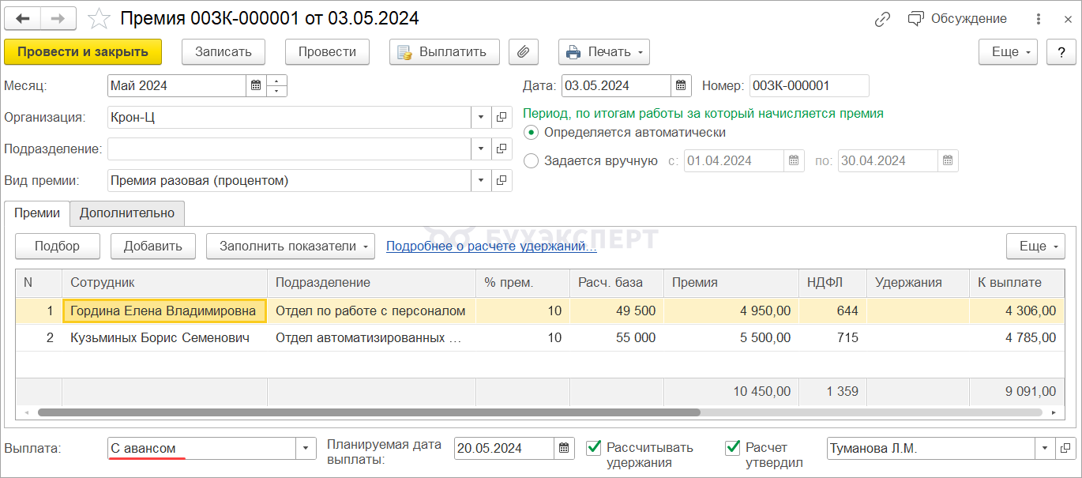1082x478 pixels.
Task: Uncheck the Рассчитывать удержания checkbox
Action: pos(594,448)
